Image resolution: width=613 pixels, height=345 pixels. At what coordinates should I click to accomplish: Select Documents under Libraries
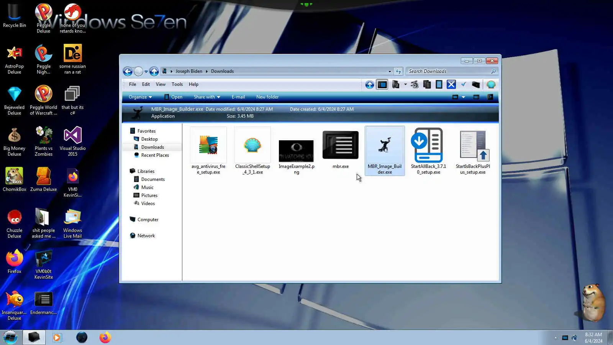(153, 179)
